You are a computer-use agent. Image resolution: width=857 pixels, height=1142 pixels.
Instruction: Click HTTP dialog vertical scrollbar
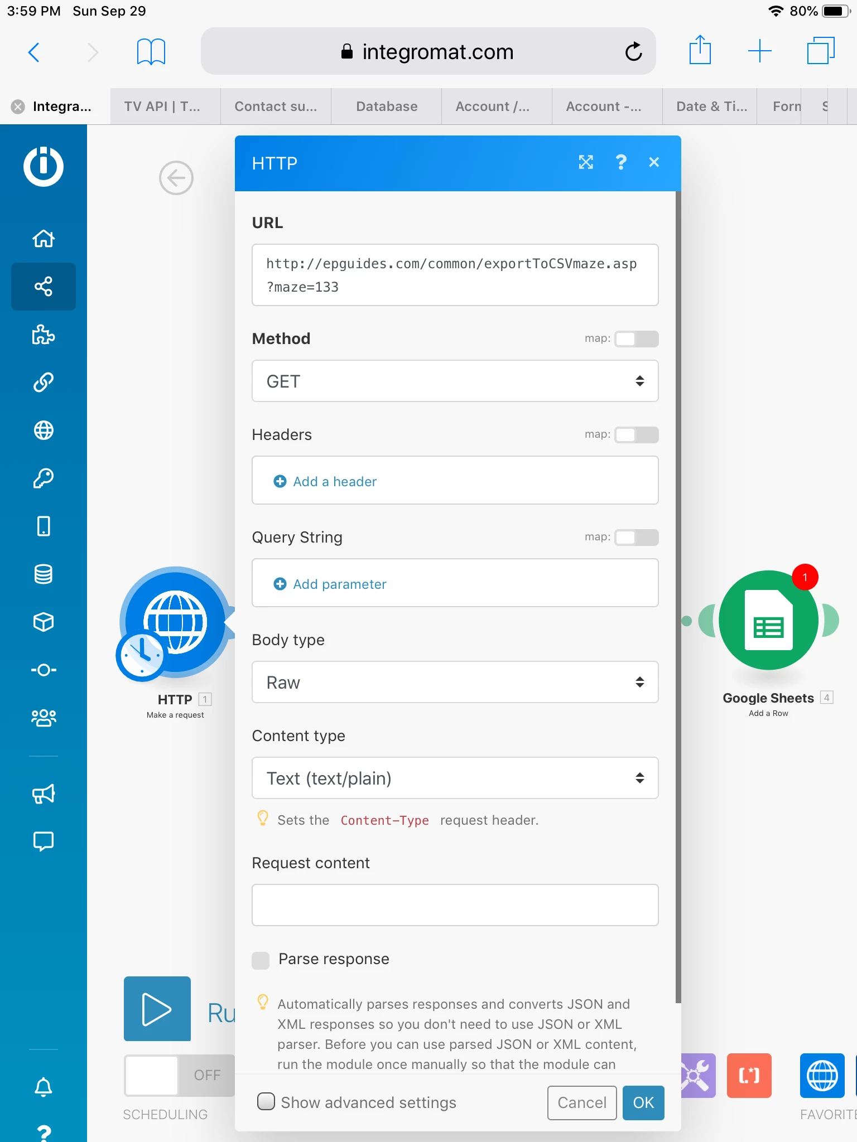click(678, 597)
